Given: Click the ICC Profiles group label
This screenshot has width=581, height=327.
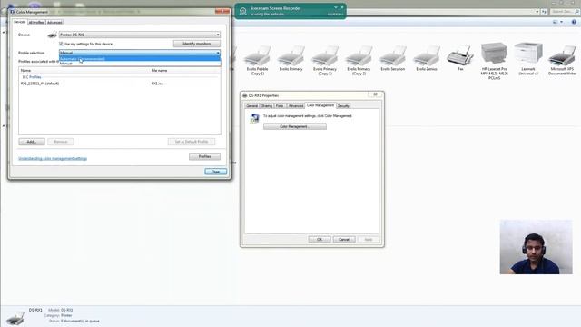Looking at the screenshot, I should [32, 77].
